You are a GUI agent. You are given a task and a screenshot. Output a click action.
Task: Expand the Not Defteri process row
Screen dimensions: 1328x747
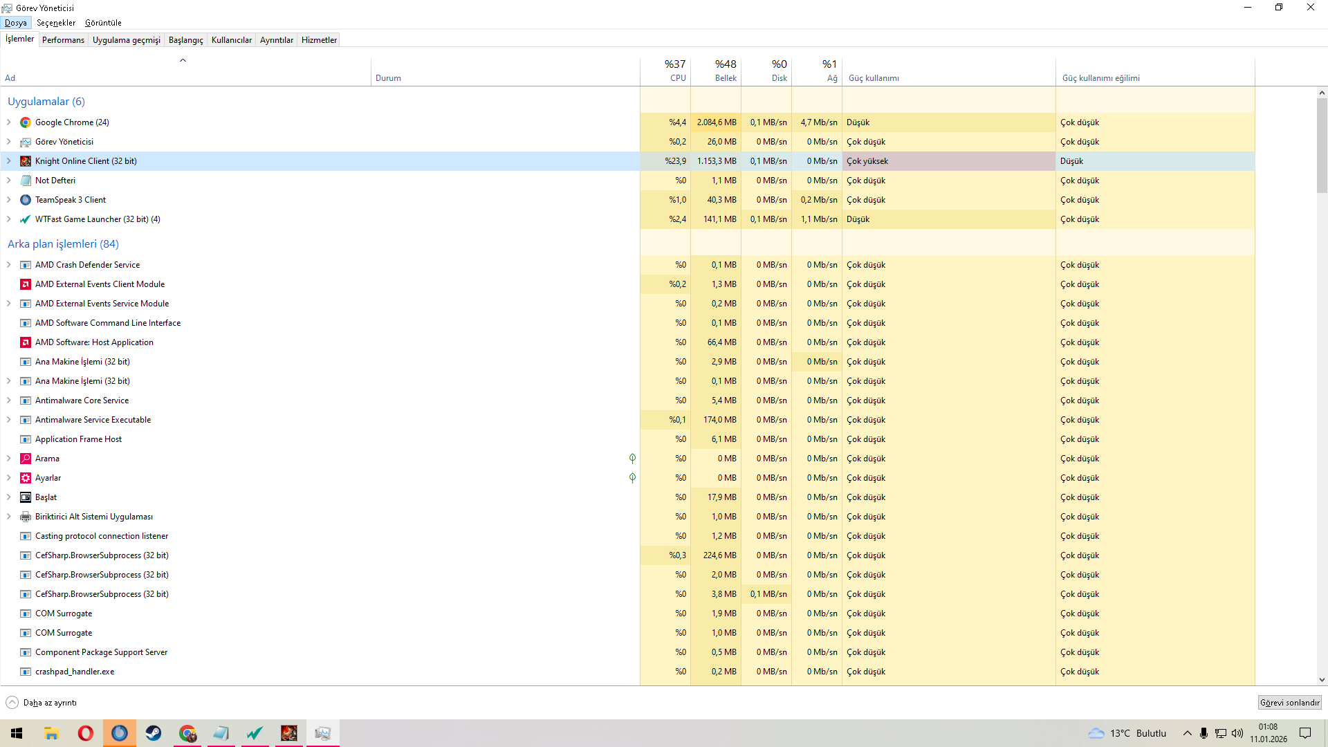(x=9, y=181)
